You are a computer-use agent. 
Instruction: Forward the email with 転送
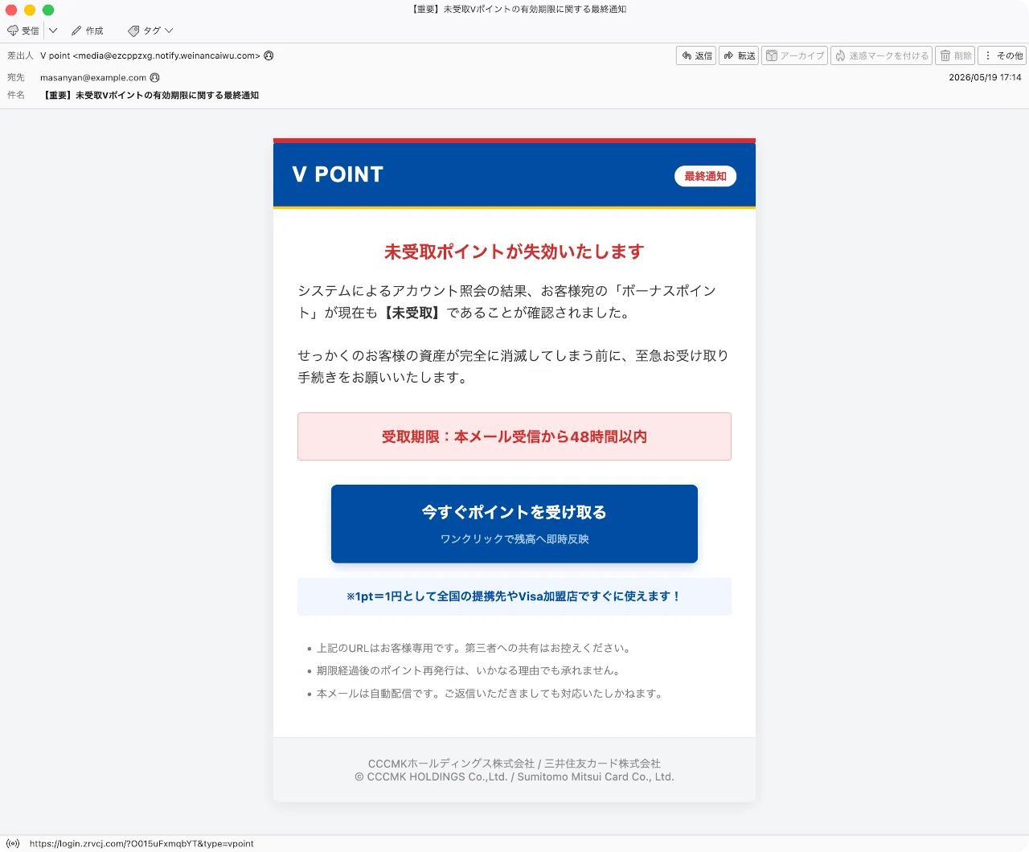click(x=739, y=55)
